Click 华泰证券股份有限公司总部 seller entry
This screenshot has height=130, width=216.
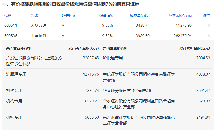click(127, 91)
